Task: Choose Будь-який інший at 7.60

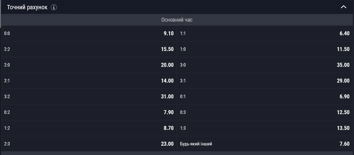Action: pos(265,144)
